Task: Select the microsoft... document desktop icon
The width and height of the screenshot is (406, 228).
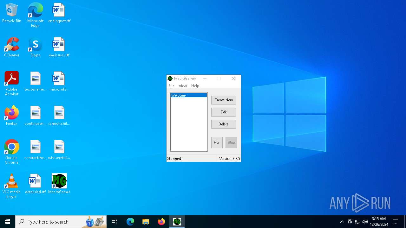Action: point(59,82)
